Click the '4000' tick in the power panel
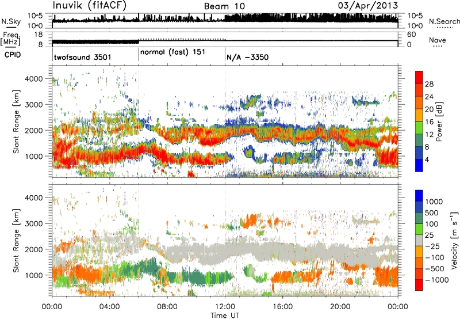Viewport: 460px width, 319px height. point(34,79)
